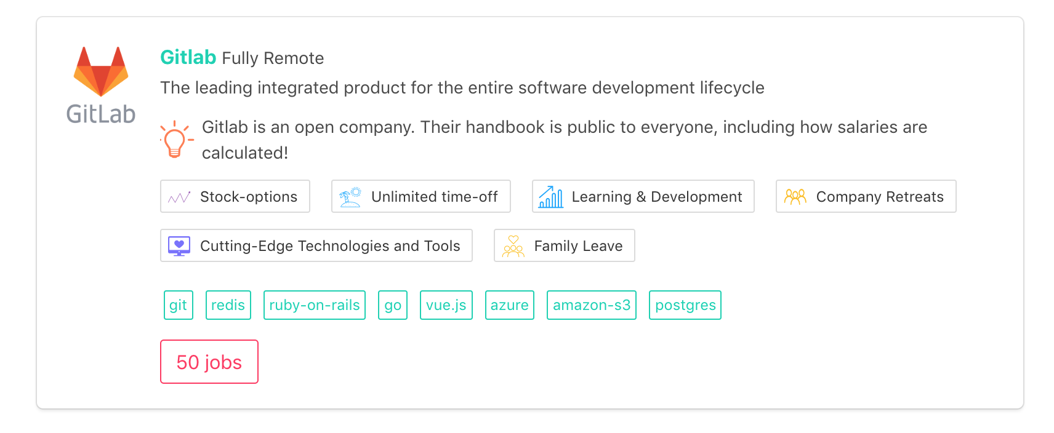Screen dimensions: 1054x433
Task: Select Cutting-Edge Technologies and Tools benefit
Action: coord(316,245)
